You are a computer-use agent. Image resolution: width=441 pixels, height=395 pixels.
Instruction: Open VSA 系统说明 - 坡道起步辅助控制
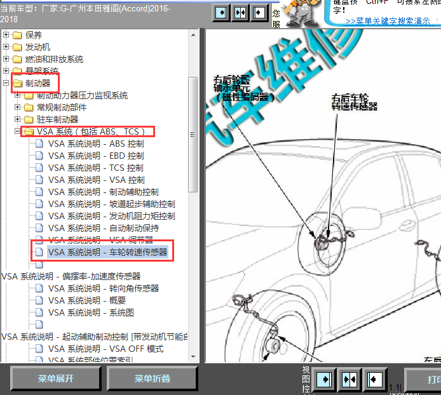111,204
